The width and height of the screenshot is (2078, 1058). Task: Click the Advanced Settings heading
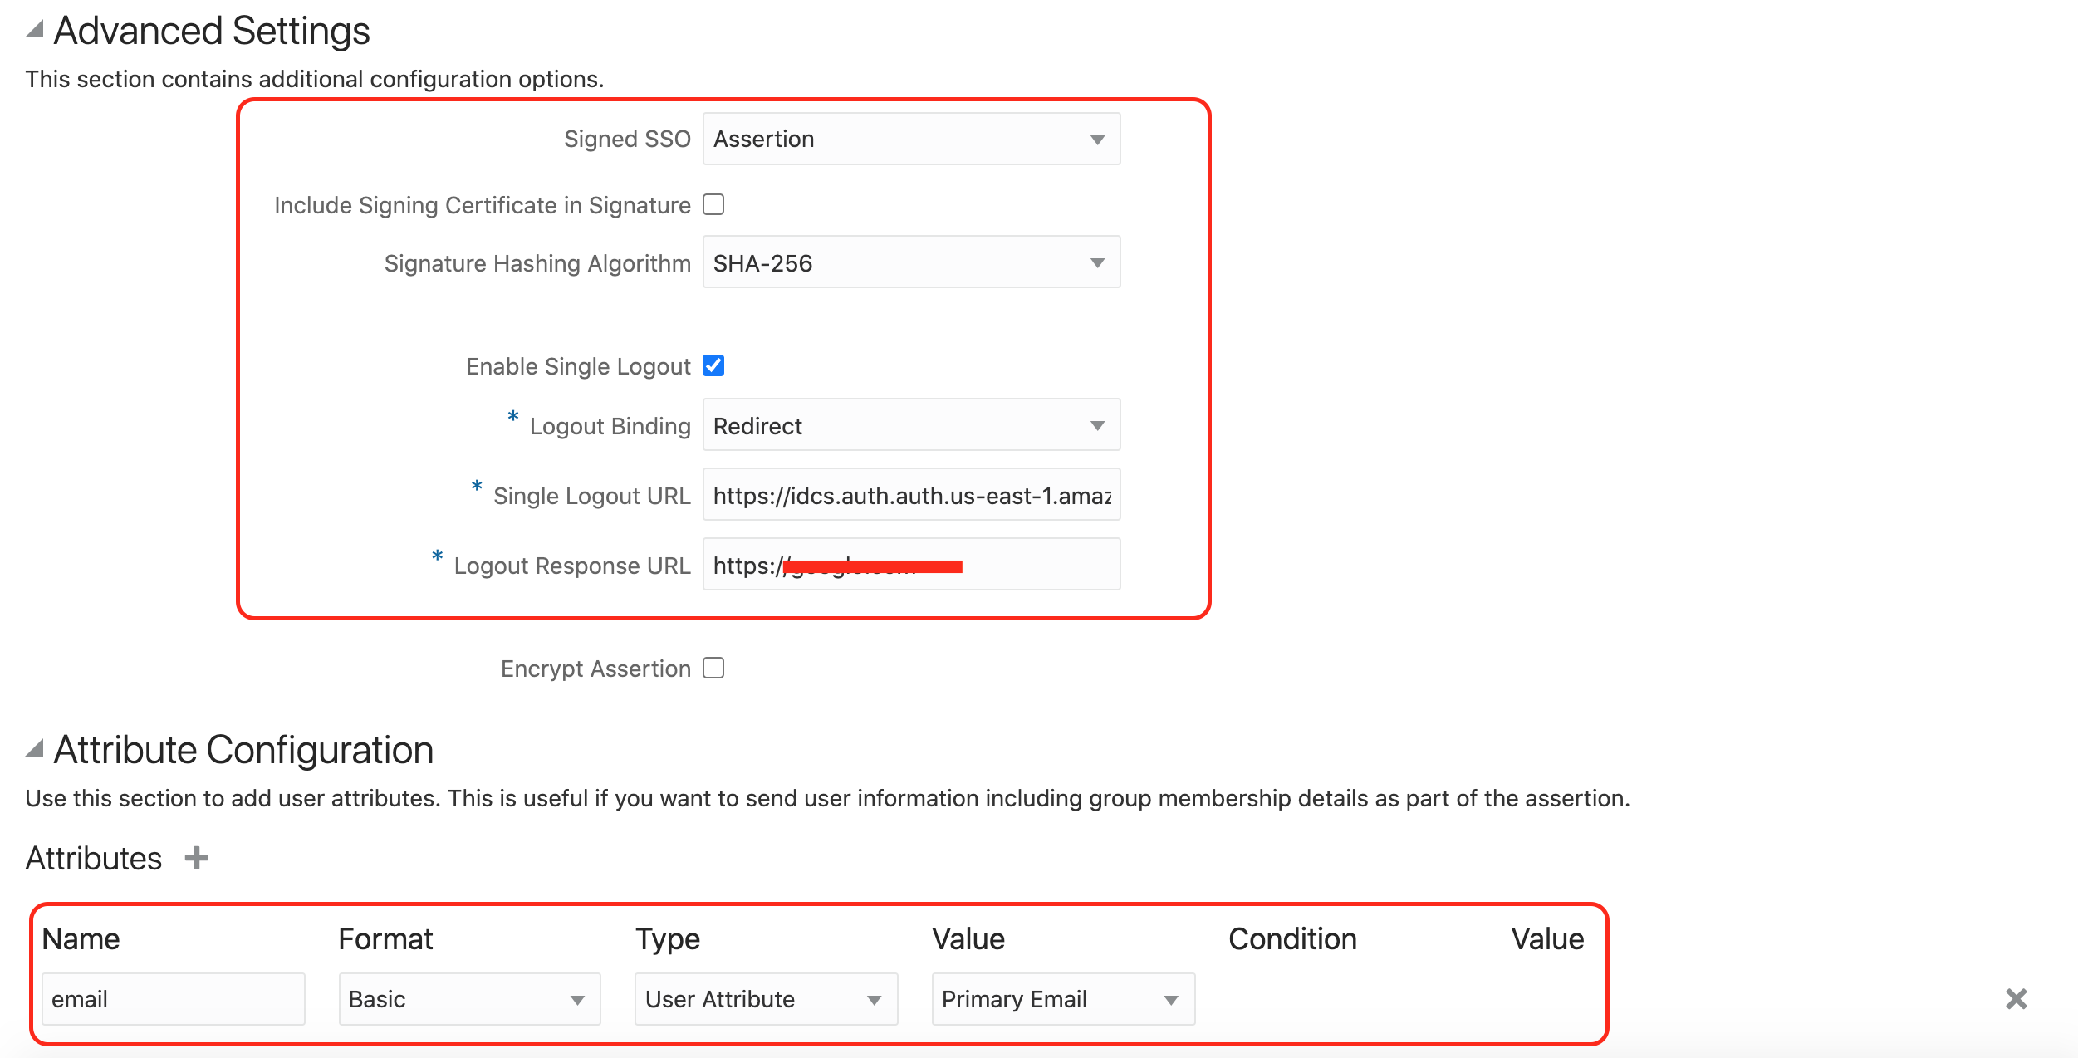click(212, 31)
